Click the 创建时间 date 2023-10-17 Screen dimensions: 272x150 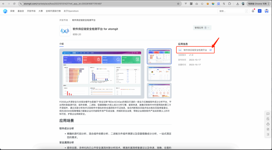point(195,65)
